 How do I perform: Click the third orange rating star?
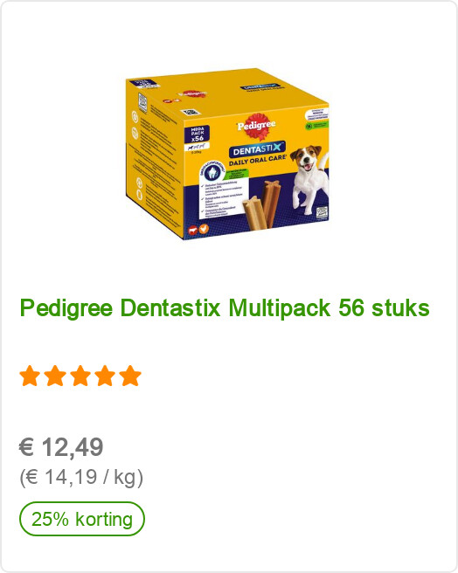pyautogui.click(x=80, y=376)
